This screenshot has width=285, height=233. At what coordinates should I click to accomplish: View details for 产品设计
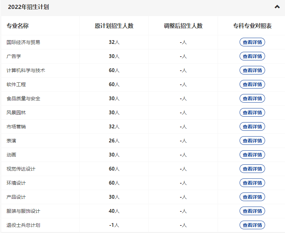[x=252, y=197]
